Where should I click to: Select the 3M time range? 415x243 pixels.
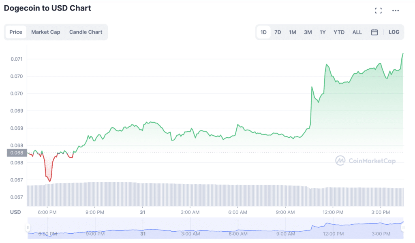(308, 32)
